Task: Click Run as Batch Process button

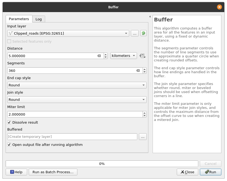Action: pyautogui.click(x=53, y=172)
